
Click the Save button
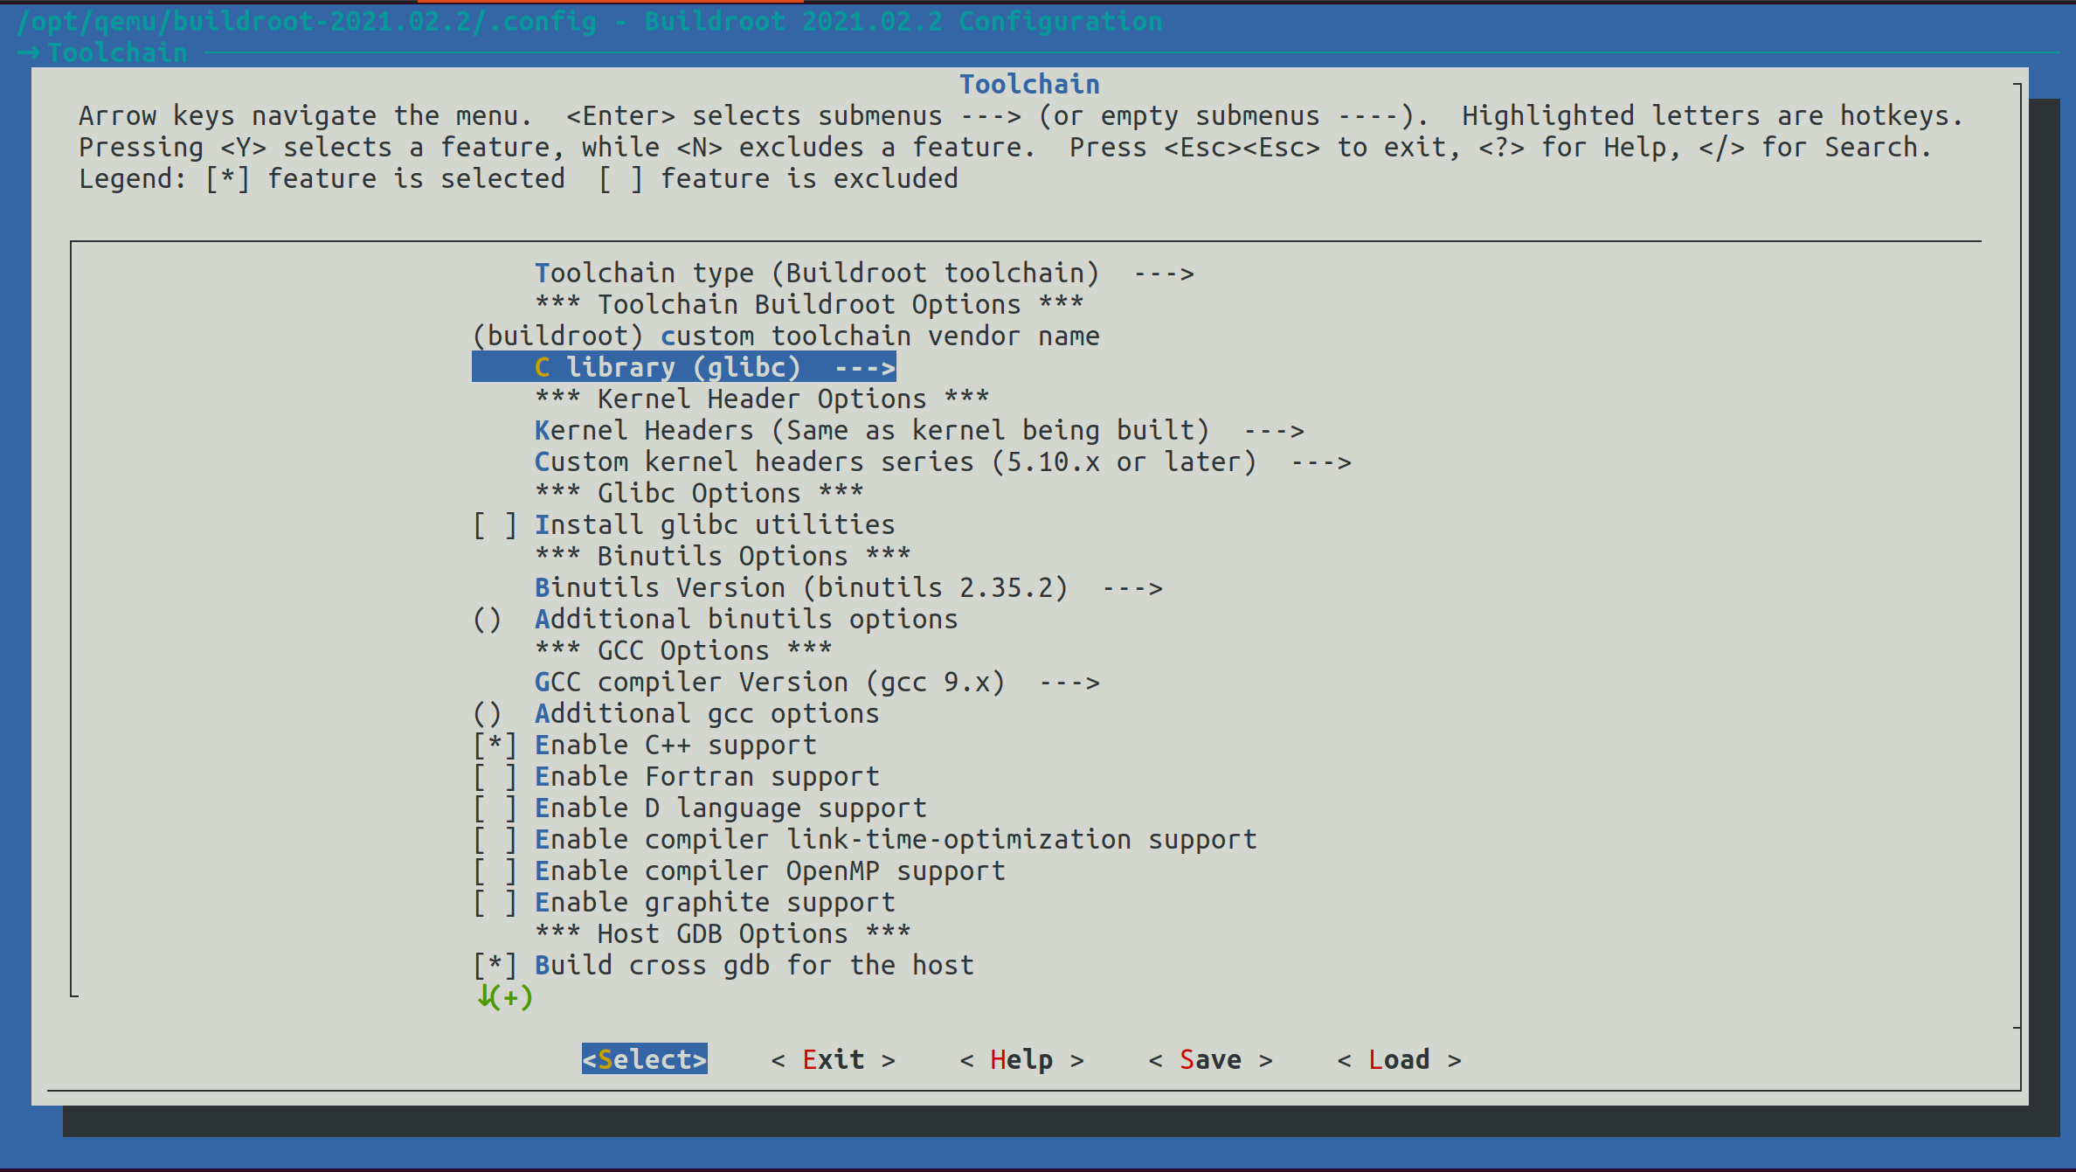(x=1211, y=1059)
